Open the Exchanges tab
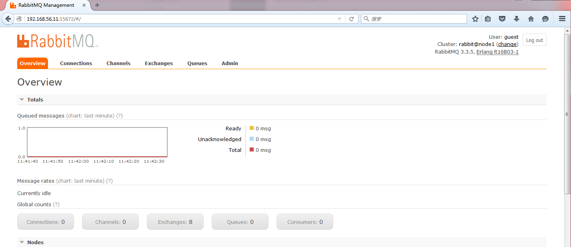This screenshot has height=247, width=571. coord(159,63)
